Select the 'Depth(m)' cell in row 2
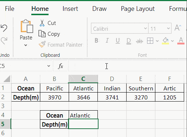Viewport: 187px width, 137px height. [26, 97]
